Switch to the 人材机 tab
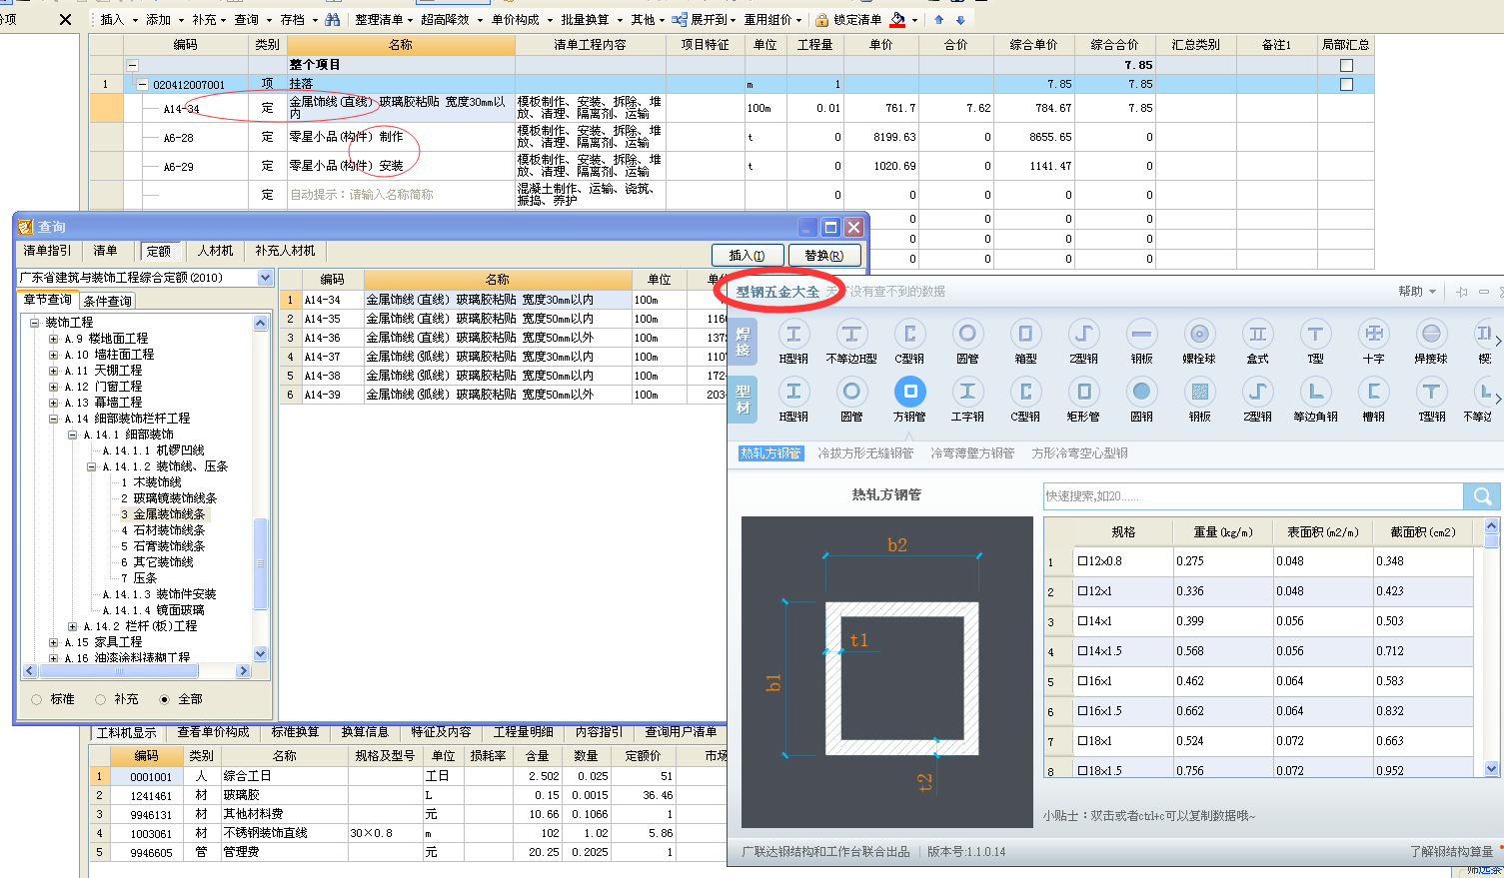Viewport: 1504px width, 878px height. 215,251
